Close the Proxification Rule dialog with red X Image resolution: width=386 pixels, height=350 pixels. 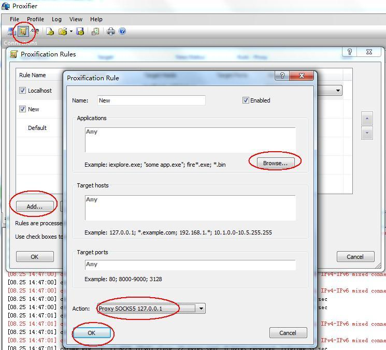point(302,76)
